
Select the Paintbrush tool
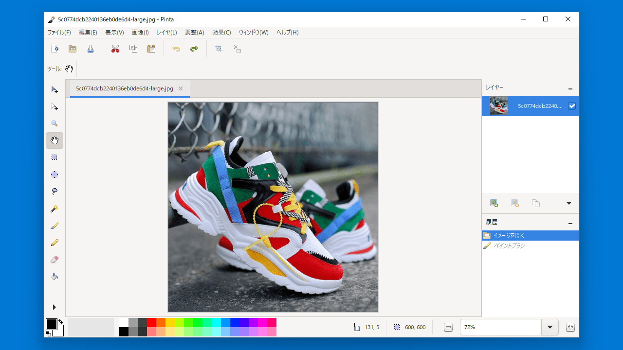point(55,226)
